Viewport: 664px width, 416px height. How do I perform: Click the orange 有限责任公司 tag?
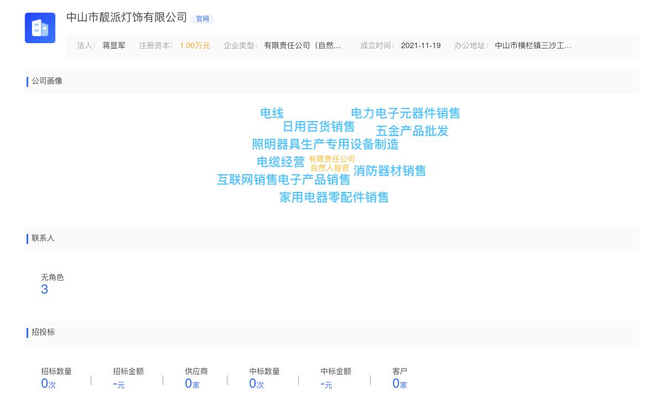pos(332,159)
